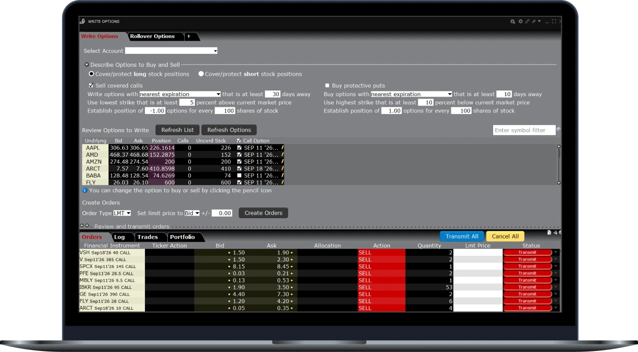
Task: Click Refresh Options button
Action: tap(229, 130)
